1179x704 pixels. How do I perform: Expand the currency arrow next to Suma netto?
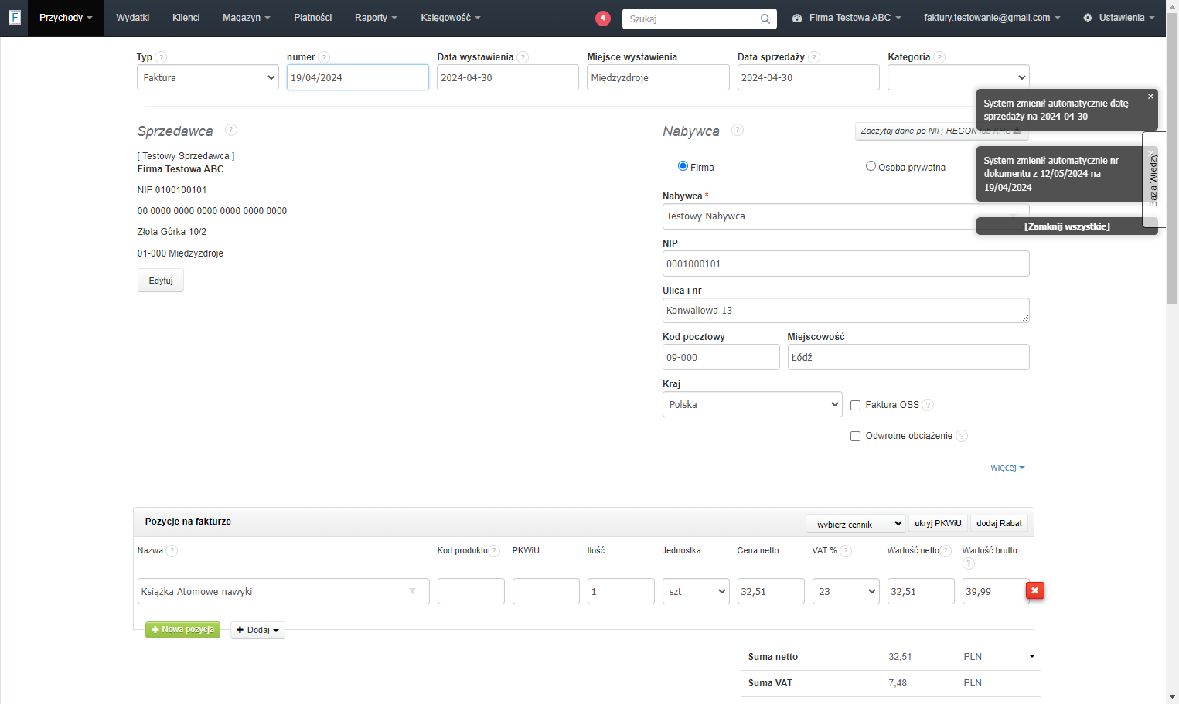(1032, 656)
